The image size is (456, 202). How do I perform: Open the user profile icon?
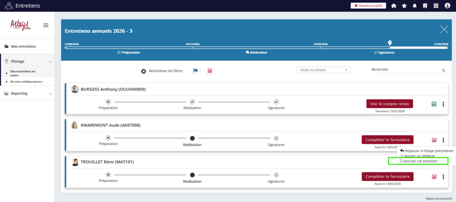click(x=447, y=6)
